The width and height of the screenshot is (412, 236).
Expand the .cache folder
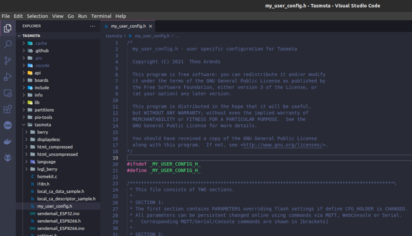tap(58, 43)
